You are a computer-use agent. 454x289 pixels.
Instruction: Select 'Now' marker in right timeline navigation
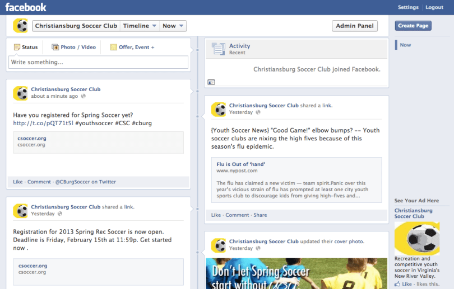click(405, 45)
